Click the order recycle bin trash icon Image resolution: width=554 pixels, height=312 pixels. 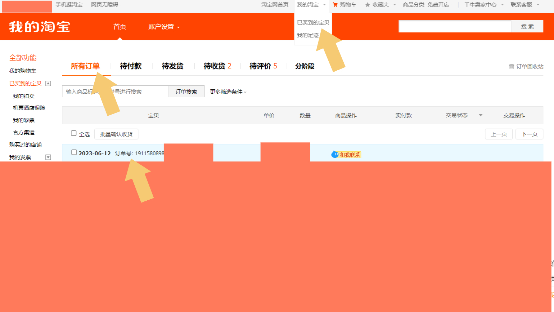click(x=512, y=66)
